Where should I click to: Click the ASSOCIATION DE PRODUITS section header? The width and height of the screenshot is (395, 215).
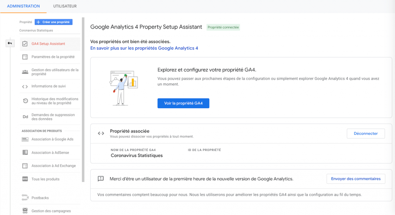(x=42, y=131)
